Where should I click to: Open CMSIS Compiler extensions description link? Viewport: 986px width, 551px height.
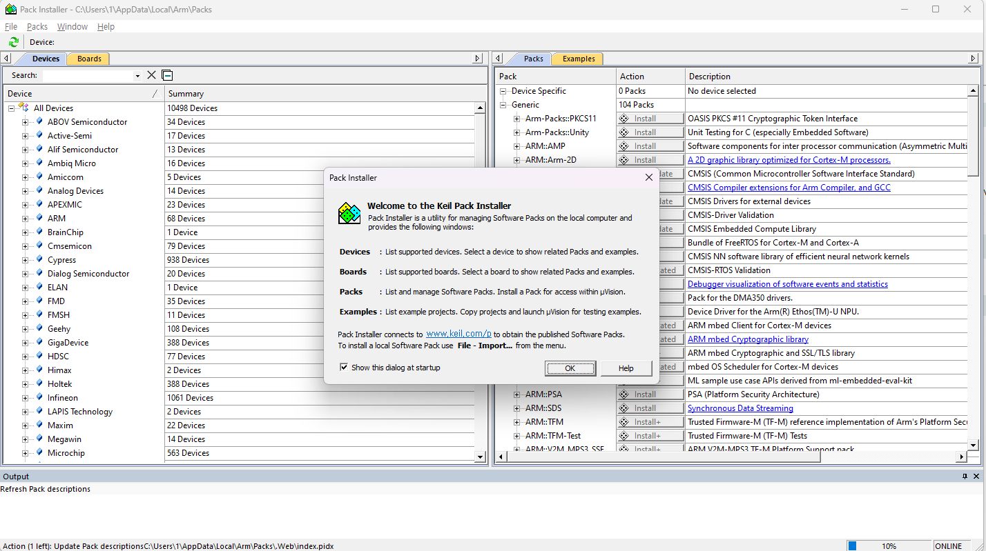pyautogui.click(x=789, y=188)
